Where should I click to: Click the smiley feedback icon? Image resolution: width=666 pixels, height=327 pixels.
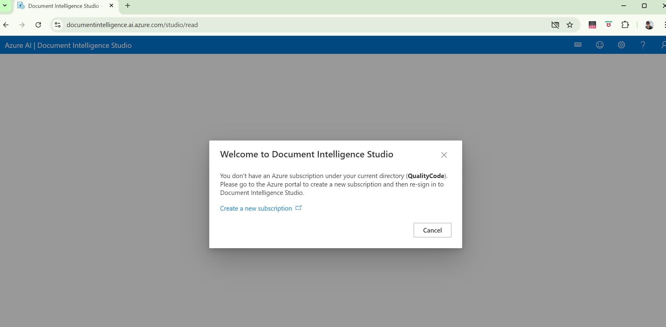(600, 45)
